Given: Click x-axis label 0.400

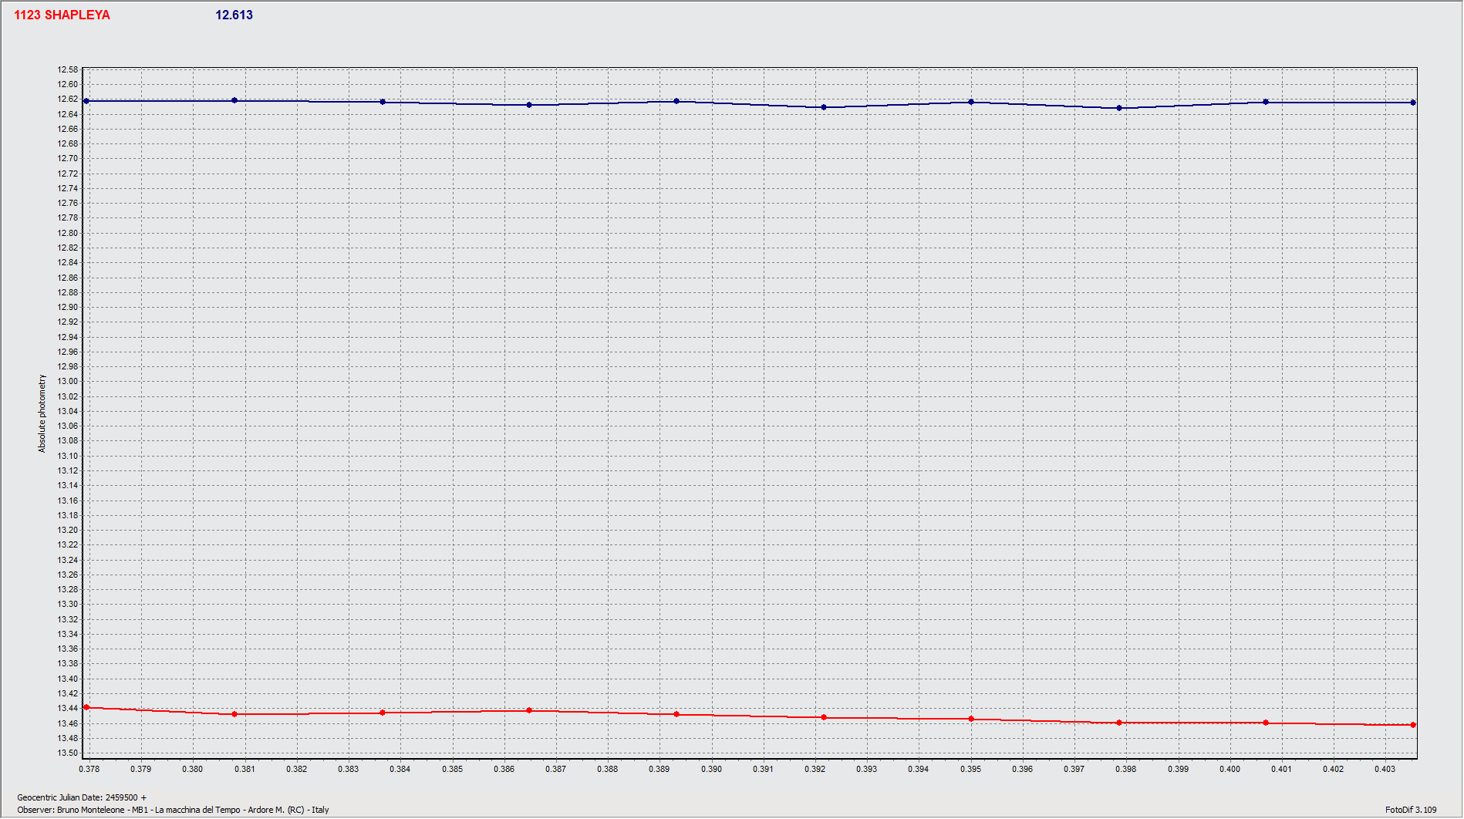Looking at the screenshot, I should point(1230,769).
